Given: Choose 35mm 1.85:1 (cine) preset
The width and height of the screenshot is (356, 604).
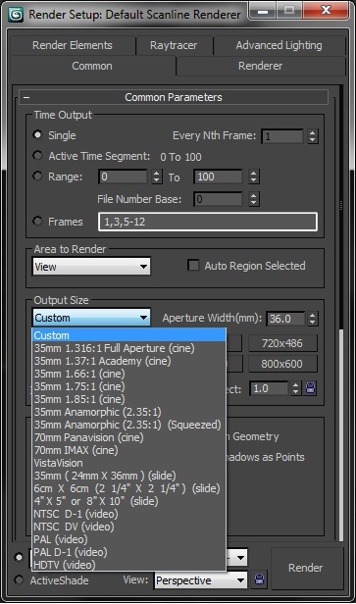Looking at the screenshot, I should coord(128,399).
